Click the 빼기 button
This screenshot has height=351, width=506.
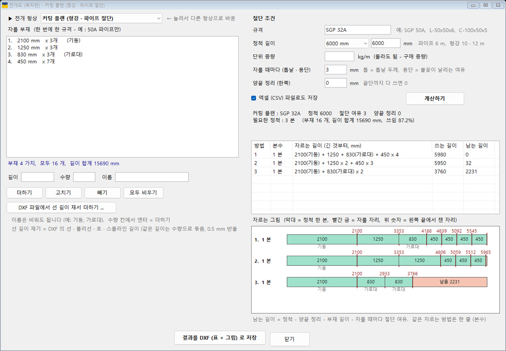tap(102, 193)
